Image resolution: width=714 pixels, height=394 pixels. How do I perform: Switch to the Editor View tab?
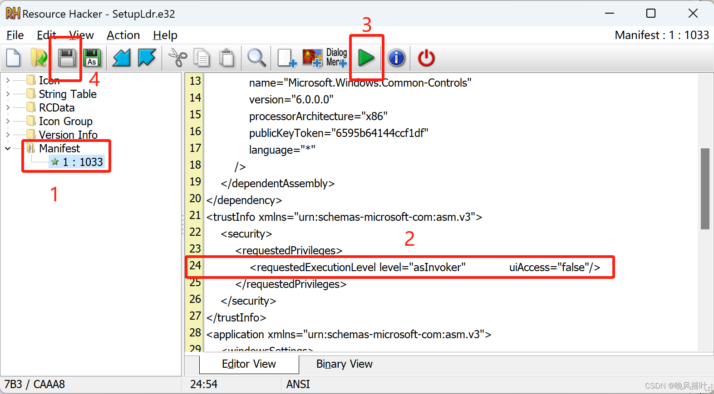click(249, 364)
